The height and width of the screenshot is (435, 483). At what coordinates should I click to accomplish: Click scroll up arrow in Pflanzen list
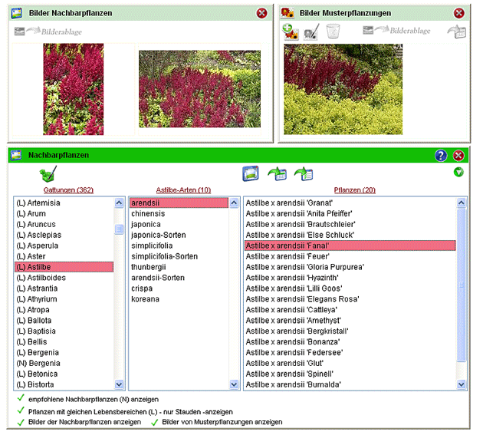[x=461, y=203]
